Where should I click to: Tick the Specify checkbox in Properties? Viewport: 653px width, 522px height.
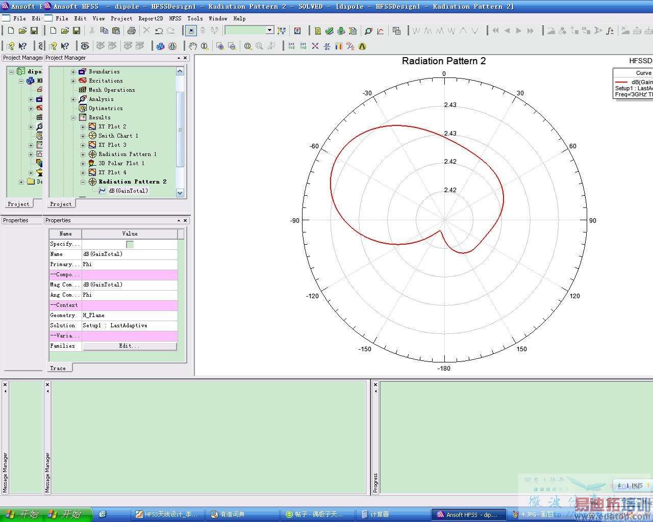point(130,244)
